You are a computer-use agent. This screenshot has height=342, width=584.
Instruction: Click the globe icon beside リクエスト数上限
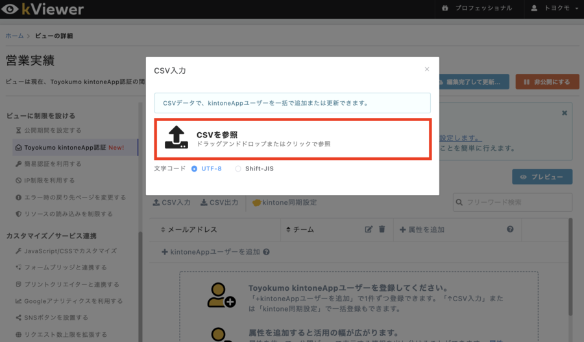[18, 335]
